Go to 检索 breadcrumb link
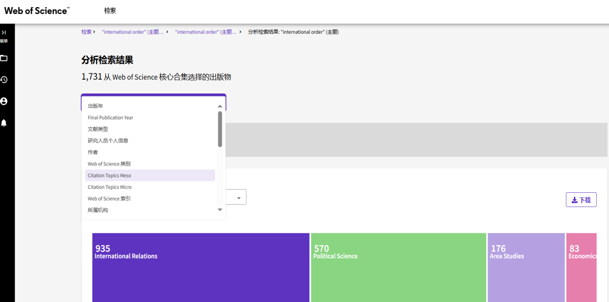 pos(86,32)
